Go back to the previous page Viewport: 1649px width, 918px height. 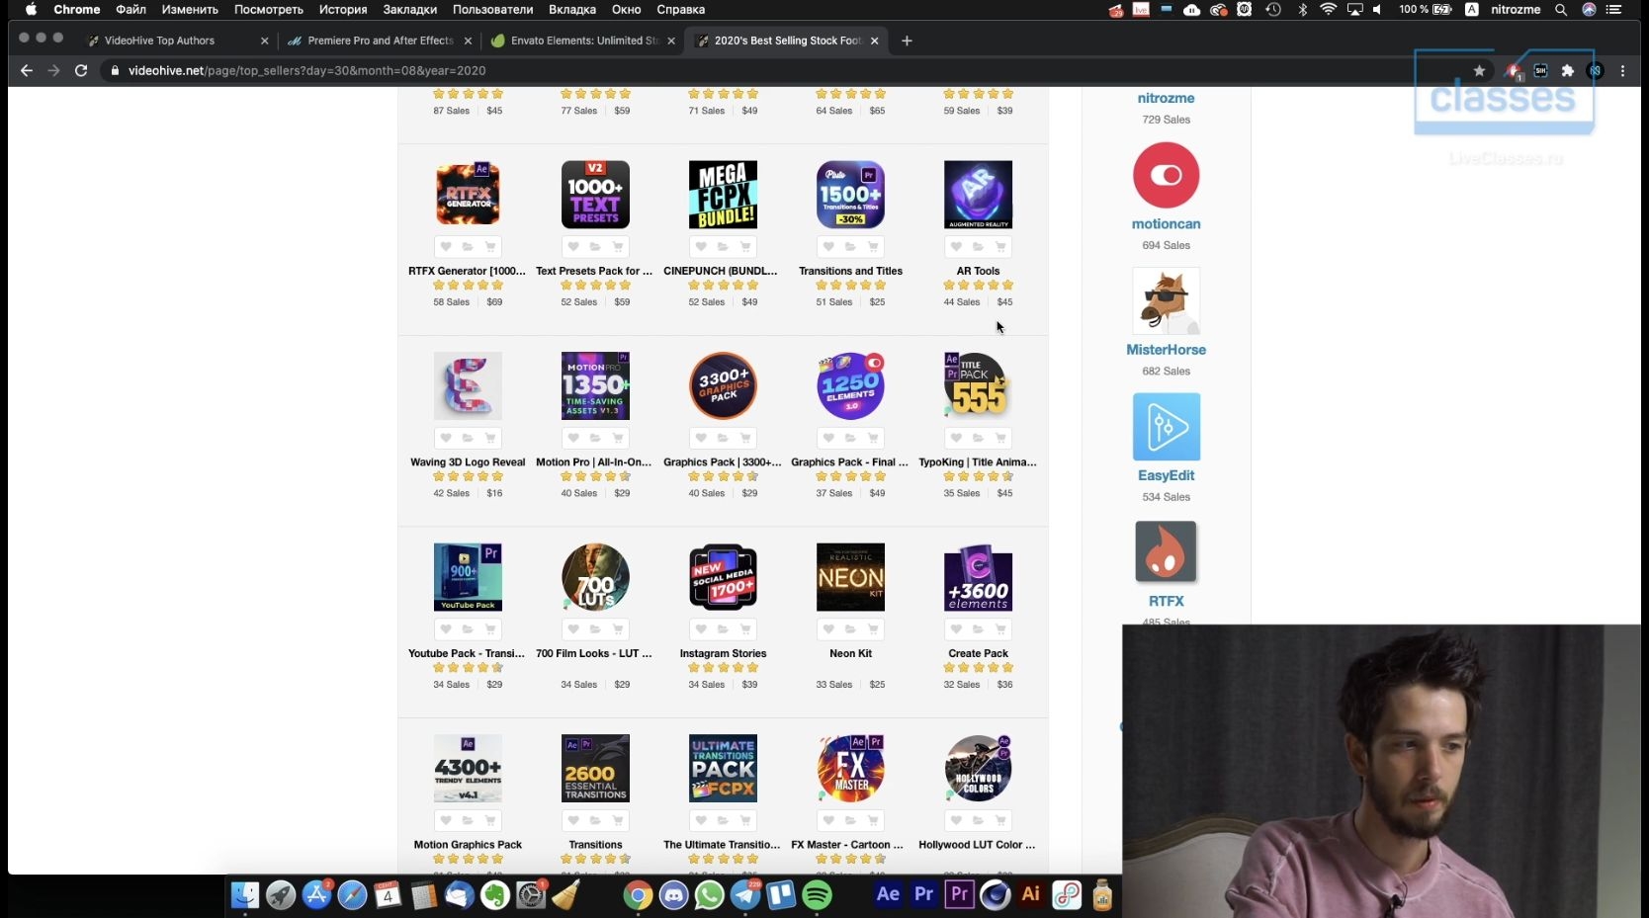point(27,71)
